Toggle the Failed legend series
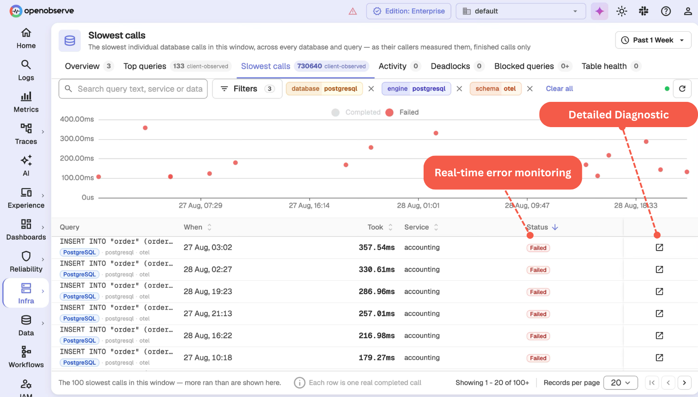The height and width of the screenshot is (397, 698). coord(402,112)
